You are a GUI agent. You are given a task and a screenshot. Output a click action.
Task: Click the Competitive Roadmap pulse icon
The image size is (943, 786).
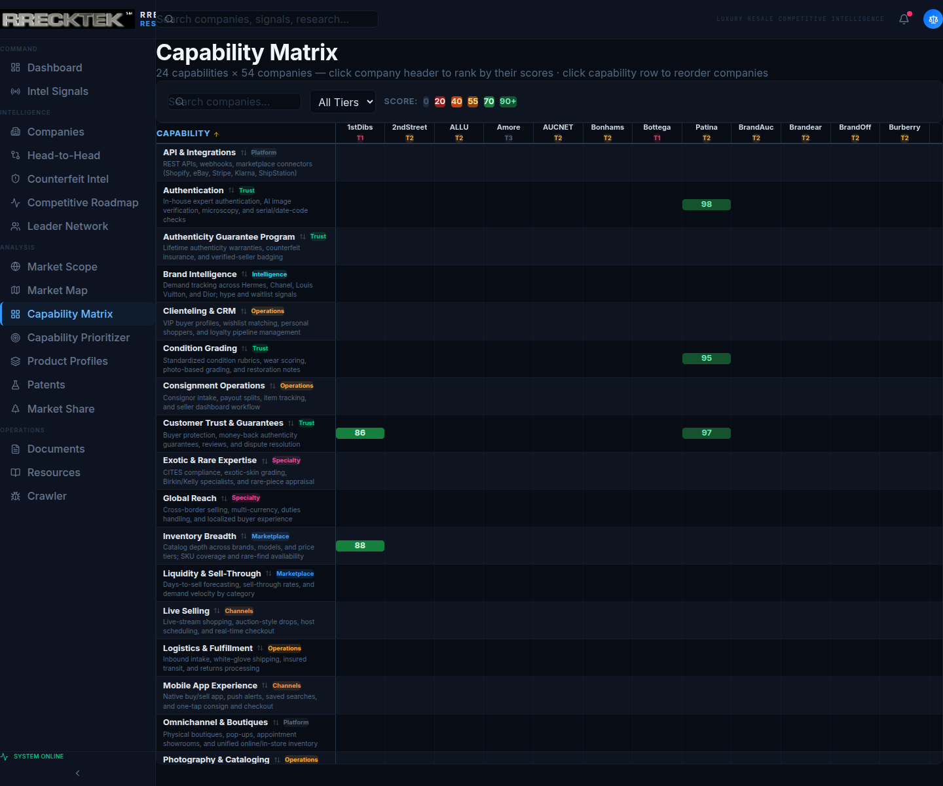[16, 202]
